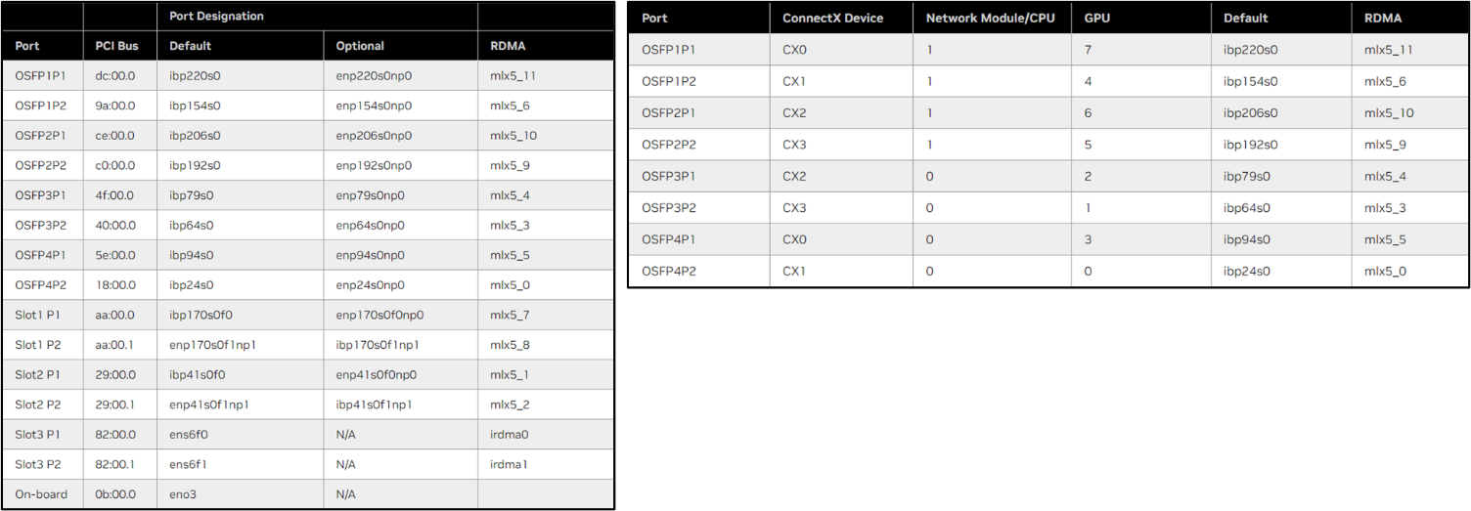Click the GPU column header
Screen dimensions: 1471x511
click(1097, 18)
